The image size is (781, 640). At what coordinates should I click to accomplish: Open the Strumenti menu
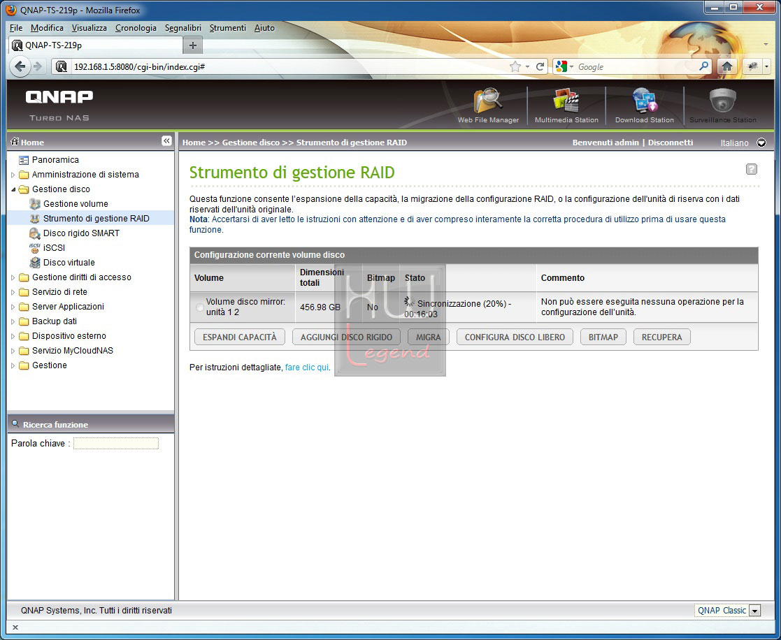[228, 28]
